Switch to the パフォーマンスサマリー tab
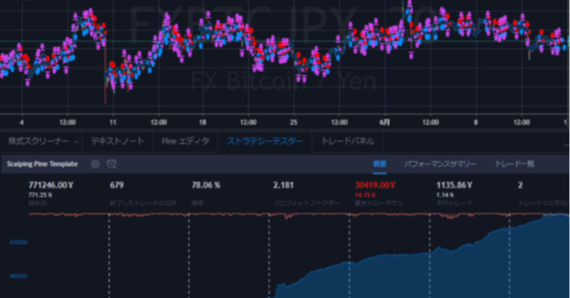The width and height of the screenshot is (570, 298). click(x=441, y=163)
